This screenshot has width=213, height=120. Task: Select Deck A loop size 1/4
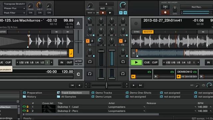point(37,63)
